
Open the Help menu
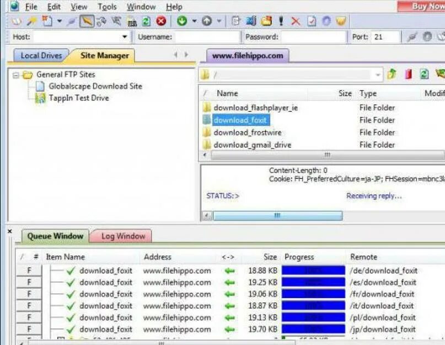click(174, 7)
